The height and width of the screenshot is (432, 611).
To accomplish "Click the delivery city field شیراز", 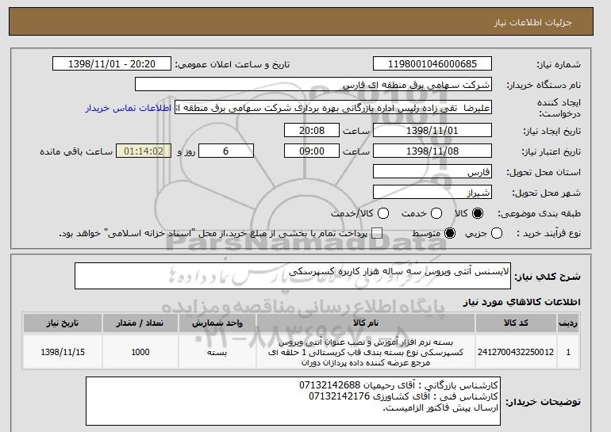I will (432, 193).
